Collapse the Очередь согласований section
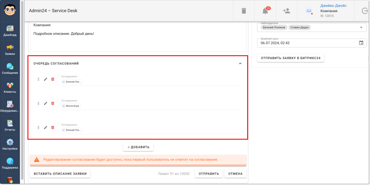370x185 pixels. point(240,63)
